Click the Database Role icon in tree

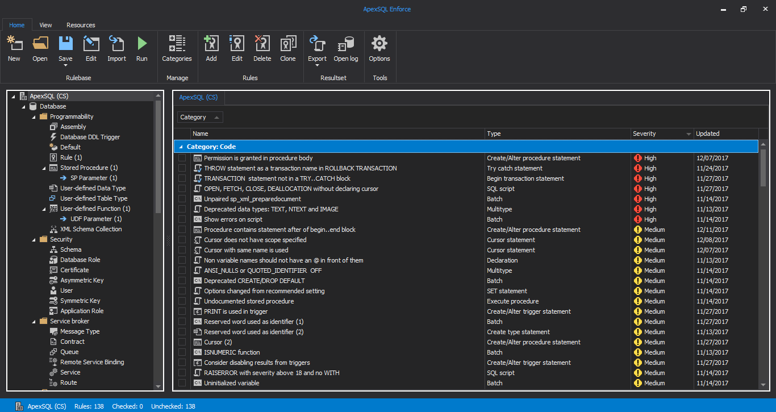click(x=54, y=260)
